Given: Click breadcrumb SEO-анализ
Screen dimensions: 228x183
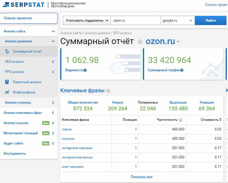Looking at the screenshot, I should pyautogui.click(x=122, y=33).
